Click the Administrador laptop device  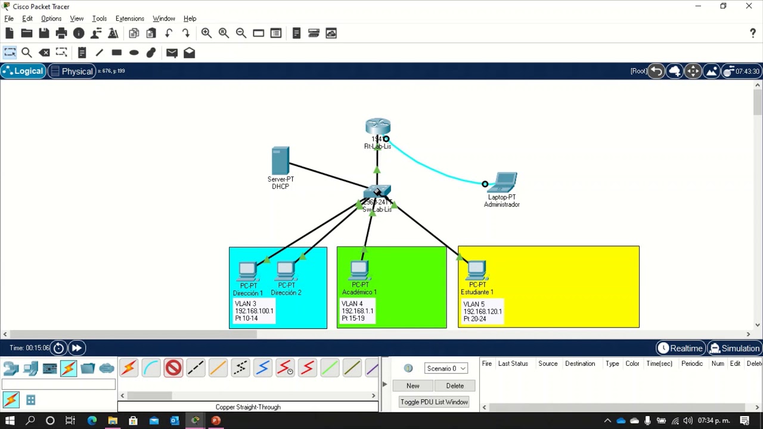504,183
